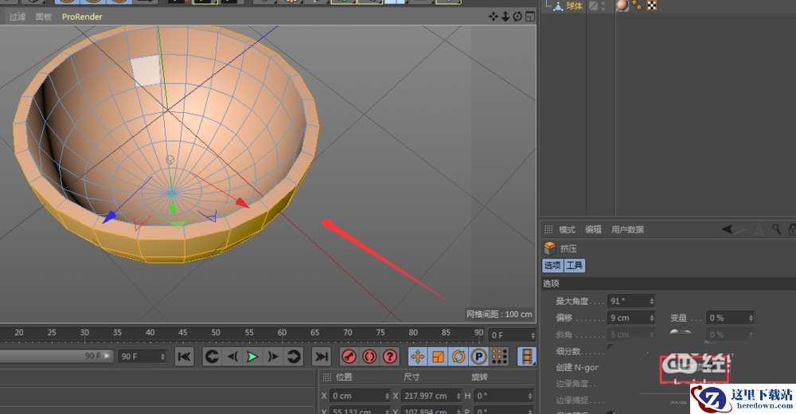Open the 模式 menu in attributes
This screenshot has height=414, width=796.
coord(567,229)
